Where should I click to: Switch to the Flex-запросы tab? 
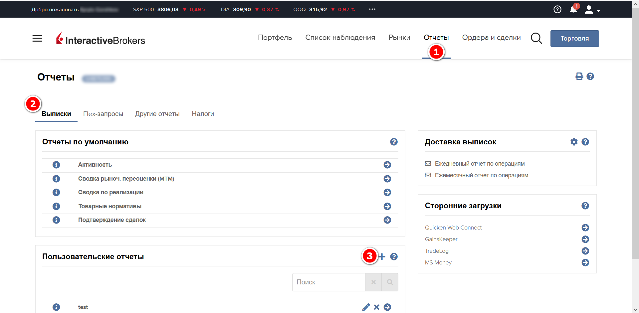click(103, 114)
